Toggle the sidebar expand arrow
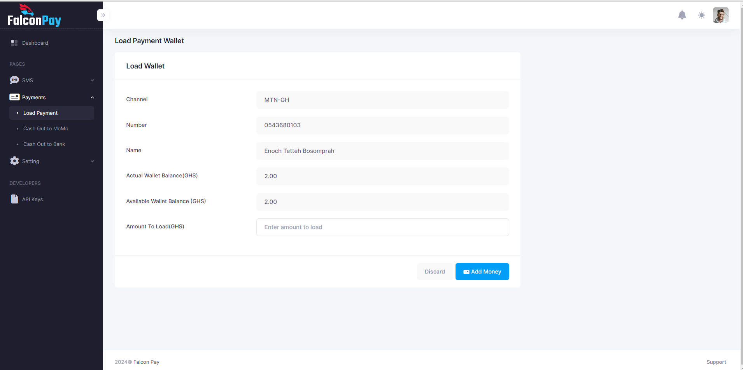The width and height of the screenshot is (743, 370). coord(103,15)
